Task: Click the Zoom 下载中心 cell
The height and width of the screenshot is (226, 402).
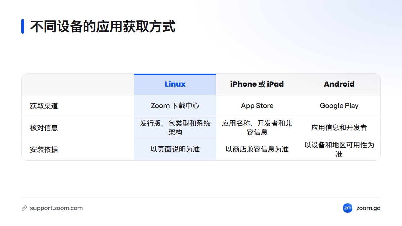Action: [x=175, y=106]
